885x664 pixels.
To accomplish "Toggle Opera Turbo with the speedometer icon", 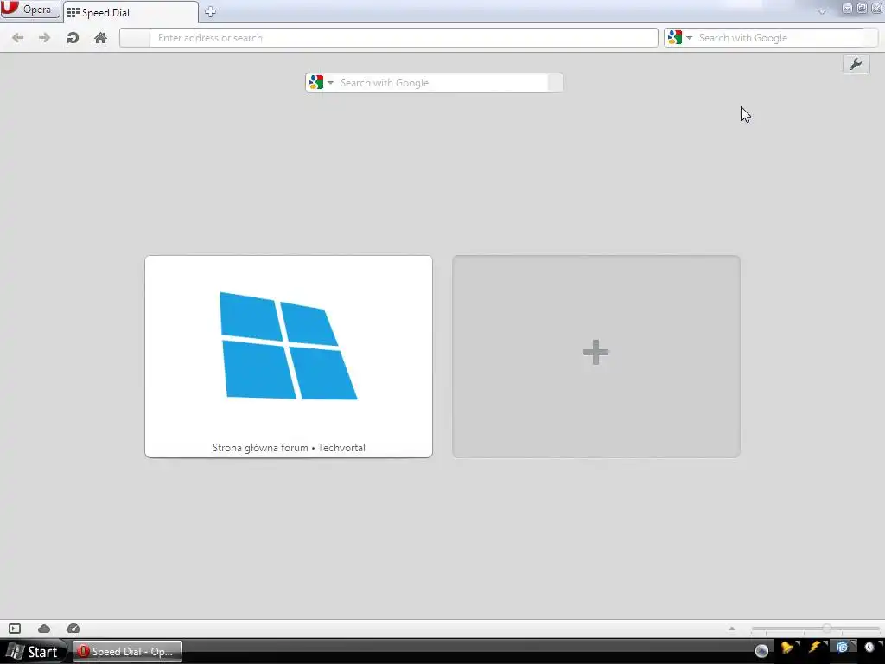I will click(73, 629).
